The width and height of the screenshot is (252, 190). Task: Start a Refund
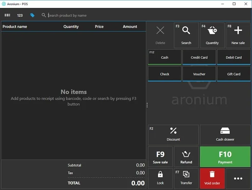click(186, 157)
